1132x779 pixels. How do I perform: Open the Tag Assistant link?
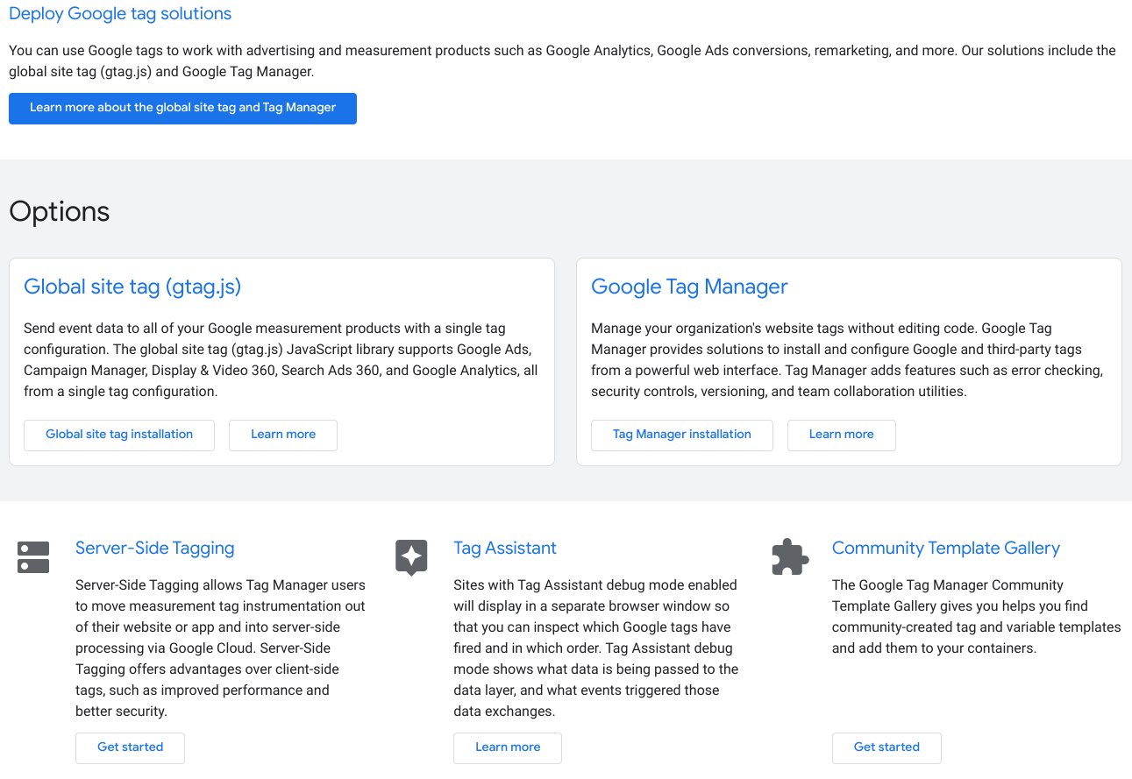click(x=505, y=548)
